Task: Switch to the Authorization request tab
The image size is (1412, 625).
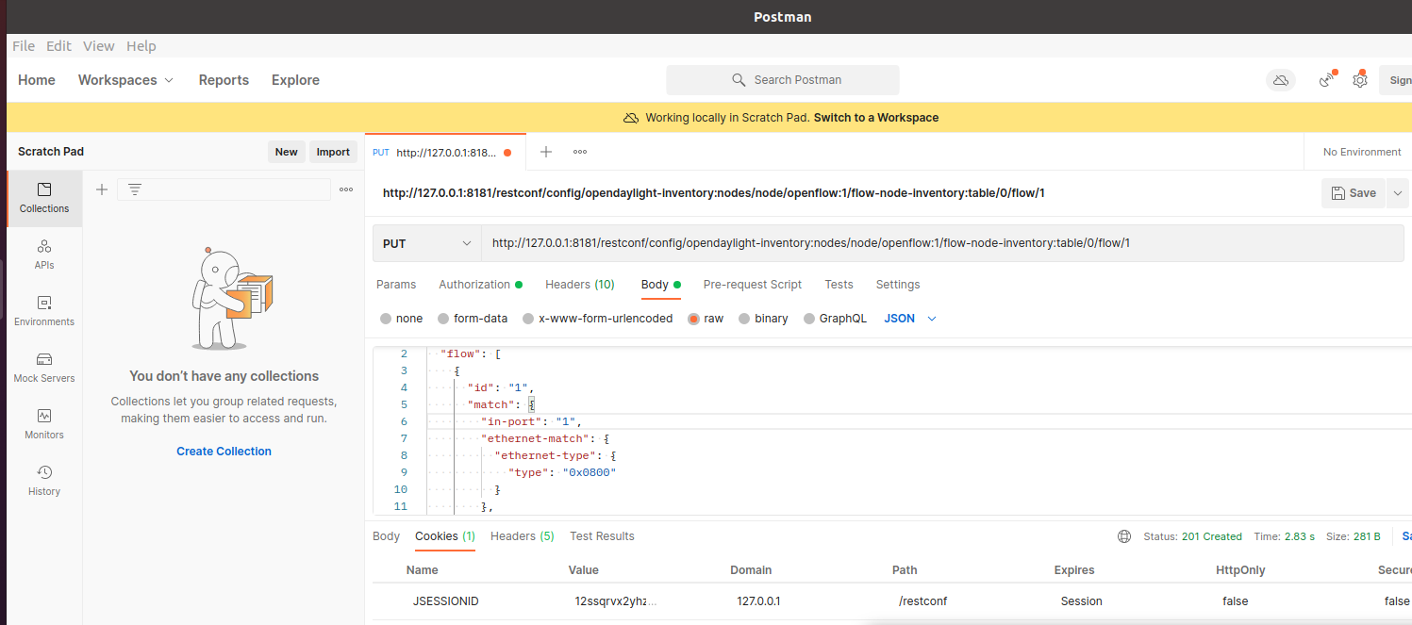Action: [x=474, y=285]
